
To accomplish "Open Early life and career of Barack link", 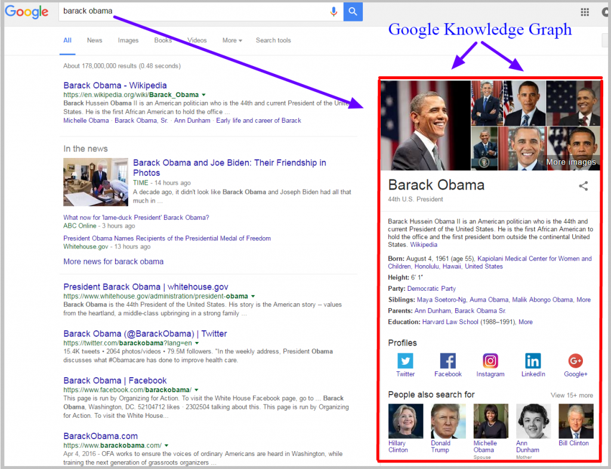I will (259, 120).
